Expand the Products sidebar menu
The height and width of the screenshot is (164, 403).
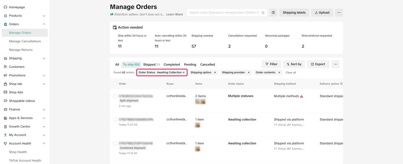(44, 16)
